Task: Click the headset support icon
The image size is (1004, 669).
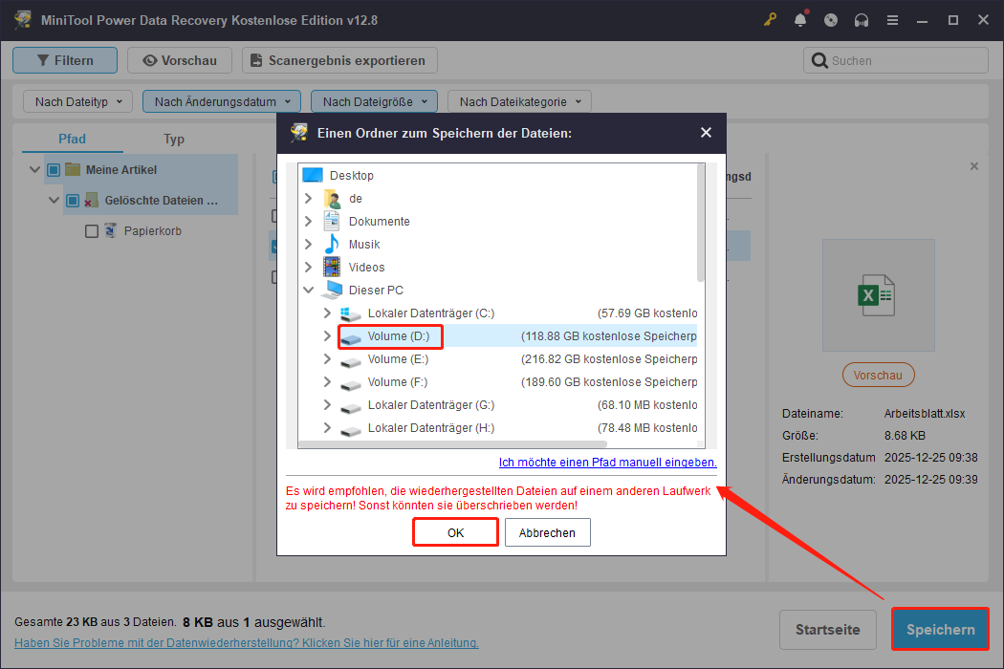Action: click(862, 19)
